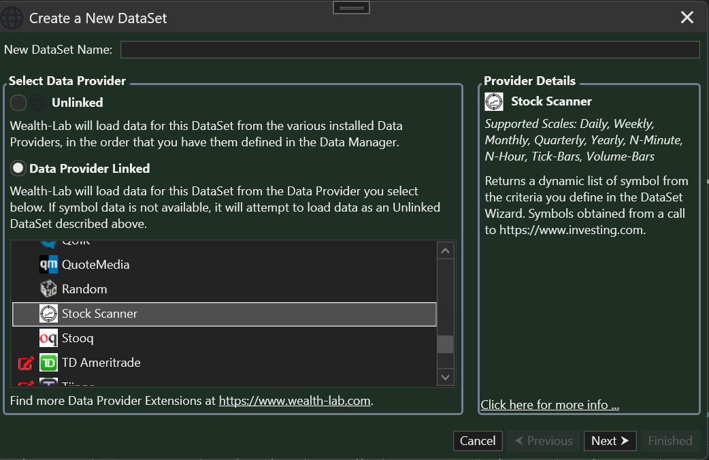
Task: Open the 'Click here for more info' link
Action: (x=550, y=405)
